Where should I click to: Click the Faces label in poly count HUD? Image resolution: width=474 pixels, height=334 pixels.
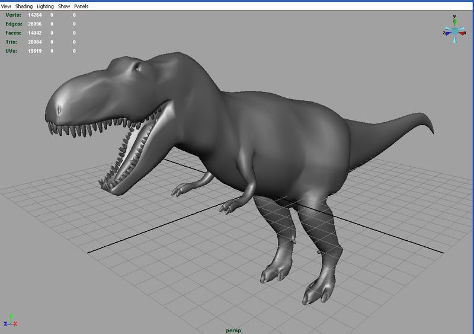click(14, 33)
